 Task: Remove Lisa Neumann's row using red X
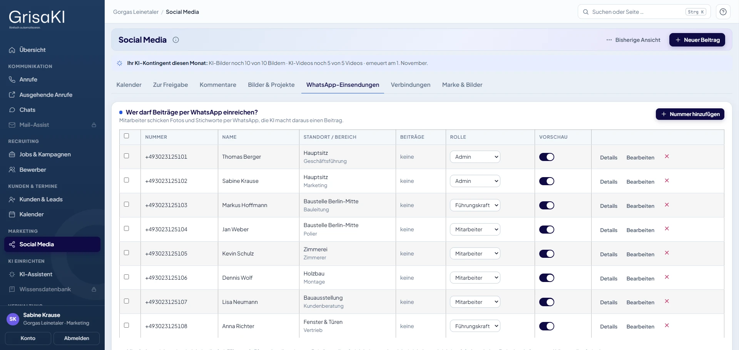click(x=667, y=301)
